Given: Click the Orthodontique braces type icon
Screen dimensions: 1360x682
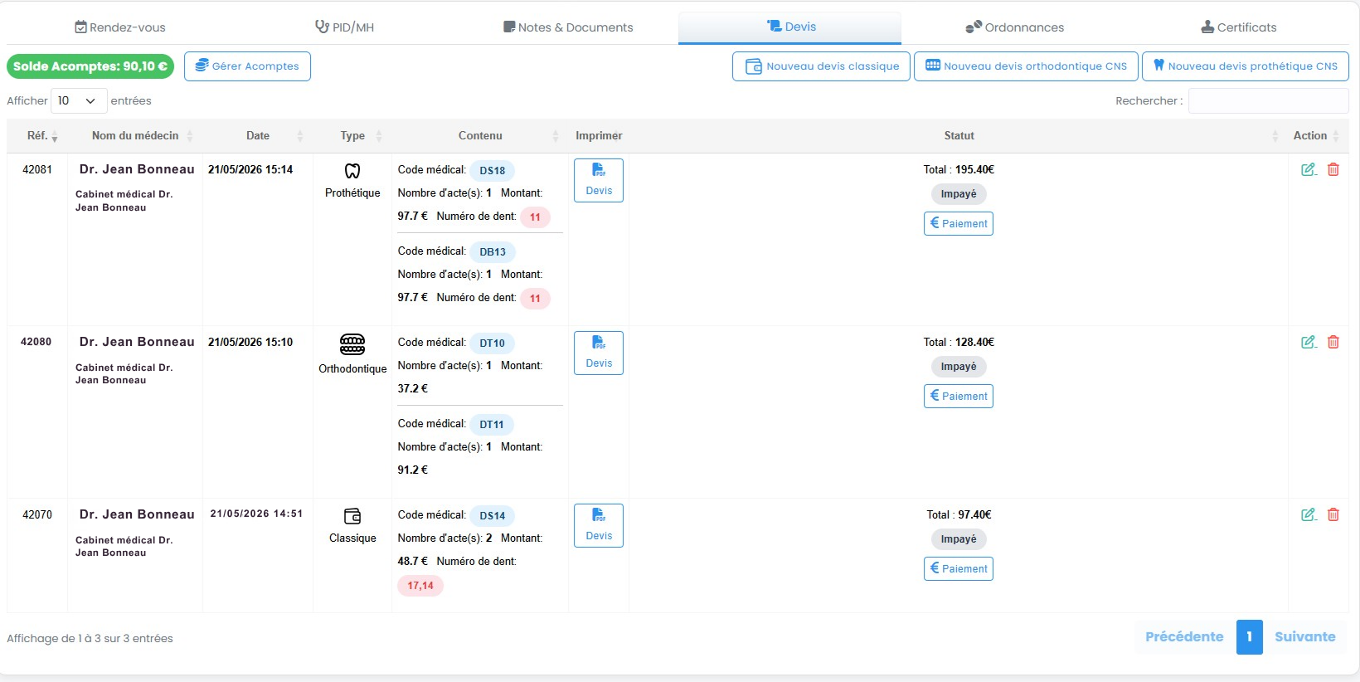Looking at the screenshot, I should click(x=352, y=343).
